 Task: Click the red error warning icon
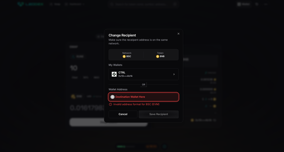point(110,104)
